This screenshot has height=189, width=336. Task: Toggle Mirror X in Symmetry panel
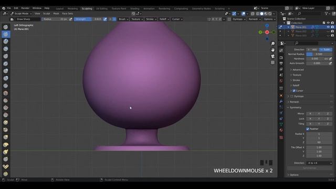[310, 113]
